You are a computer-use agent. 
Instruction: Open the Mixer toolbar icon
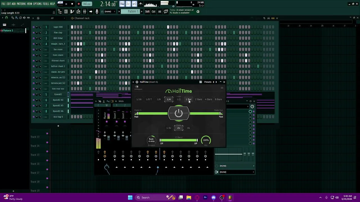[85, 12]
